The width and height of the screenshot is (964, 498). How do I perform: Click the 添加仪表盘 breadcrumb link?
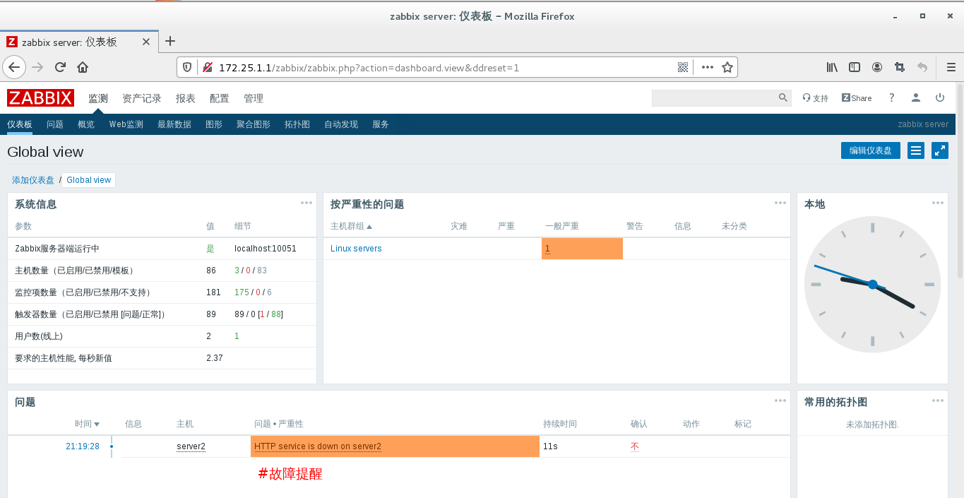pyautogui.click(x=33, y=180)
